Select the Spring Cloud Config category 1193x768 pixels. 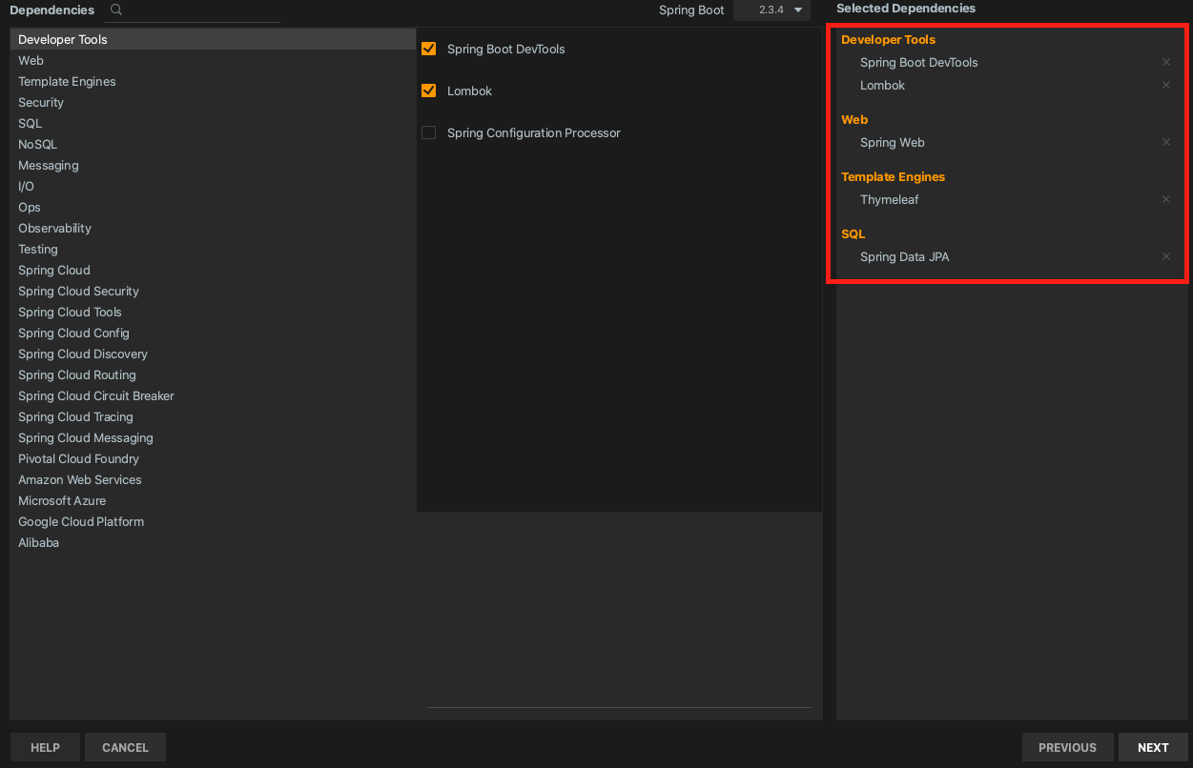[x=213, y=333]
